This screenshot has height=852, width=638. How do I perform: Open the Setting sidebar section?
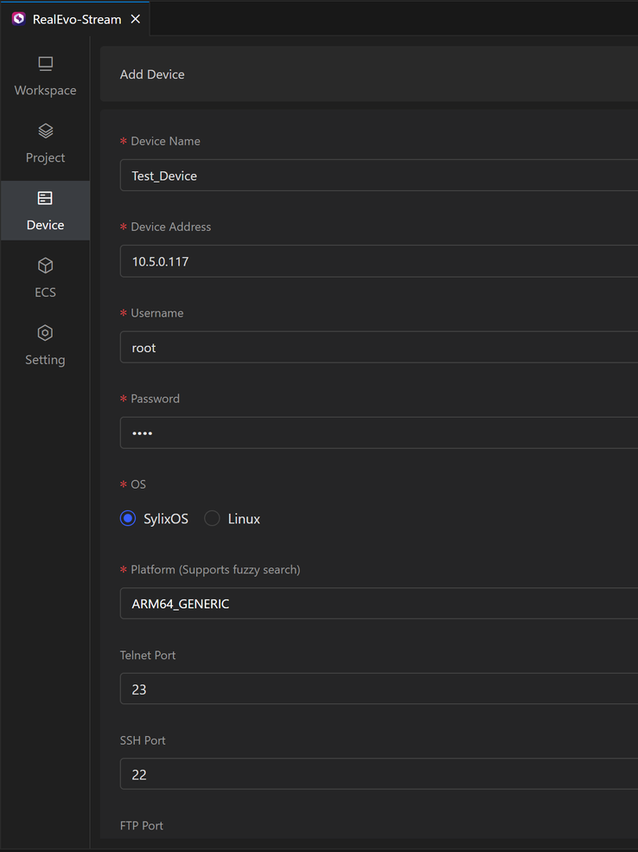pyautogui.click(x=45, y=346)
